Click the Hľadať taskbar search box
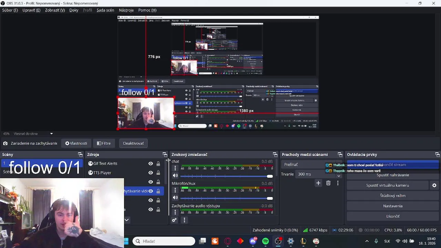 (164, 241)
